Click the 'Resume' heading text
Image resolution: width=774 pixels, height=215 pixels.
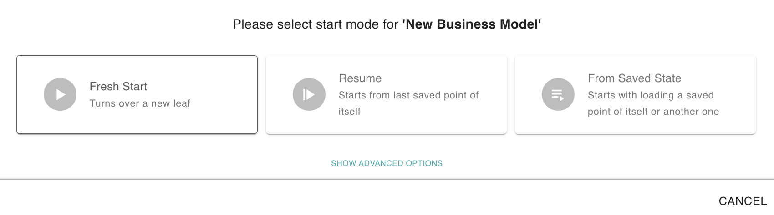click(360, 78)
